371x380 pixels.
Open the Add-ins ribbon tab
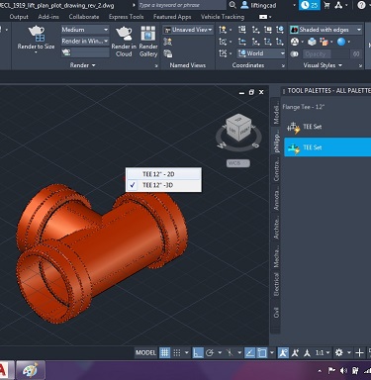tap(48, 17)
